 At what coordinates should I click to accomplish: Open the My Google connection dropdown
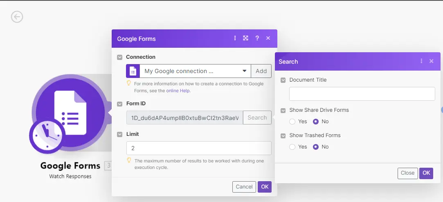pos(195,71)
